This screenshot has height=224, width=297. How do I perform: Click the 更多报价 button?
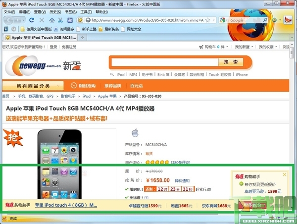click(x=252, y=205)
